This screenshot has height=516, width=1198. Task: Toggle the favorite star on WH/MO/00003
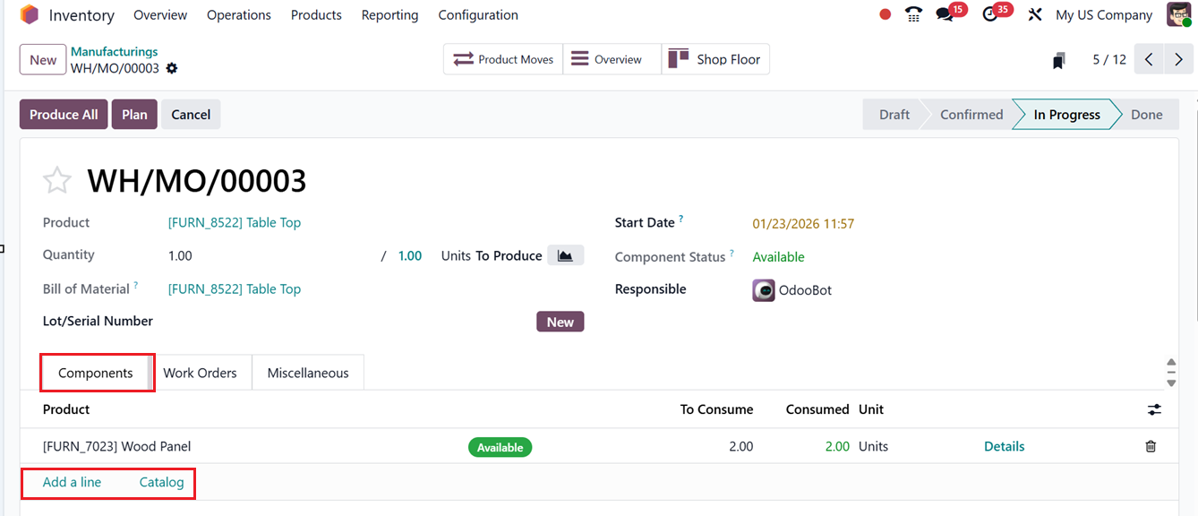coord(56,179)
